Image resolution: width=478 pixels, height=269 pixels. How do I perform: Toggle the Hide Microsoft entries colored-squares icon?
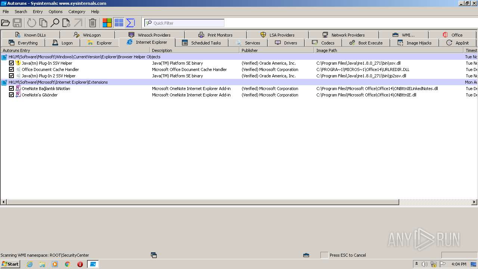pos(107,23)
